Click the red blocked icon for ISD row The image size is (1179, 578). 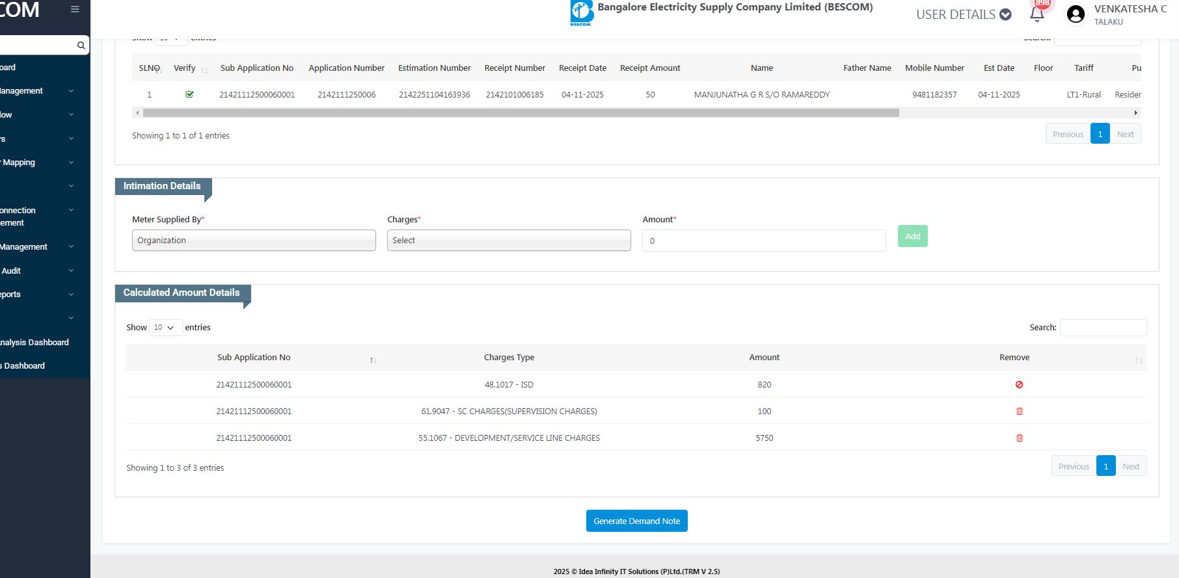pyautogui.click(x=1019, y=385)
